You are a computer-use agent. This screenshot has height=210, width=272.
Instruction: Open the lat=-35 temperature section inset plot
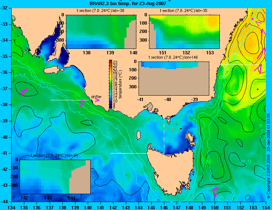tap(184, 32)
